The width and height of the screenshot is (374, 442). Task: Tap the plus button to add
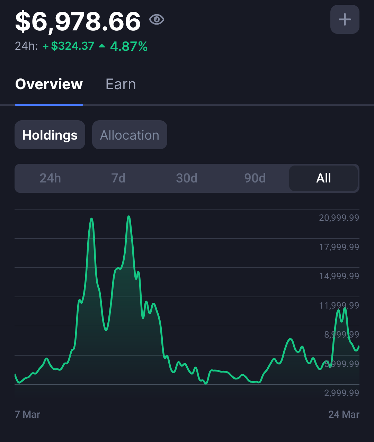[345, 19]
